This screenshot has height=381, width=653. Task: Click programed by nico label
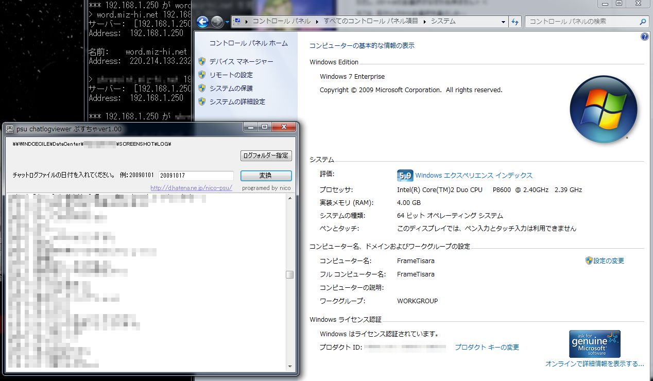[x=266, y=188]
